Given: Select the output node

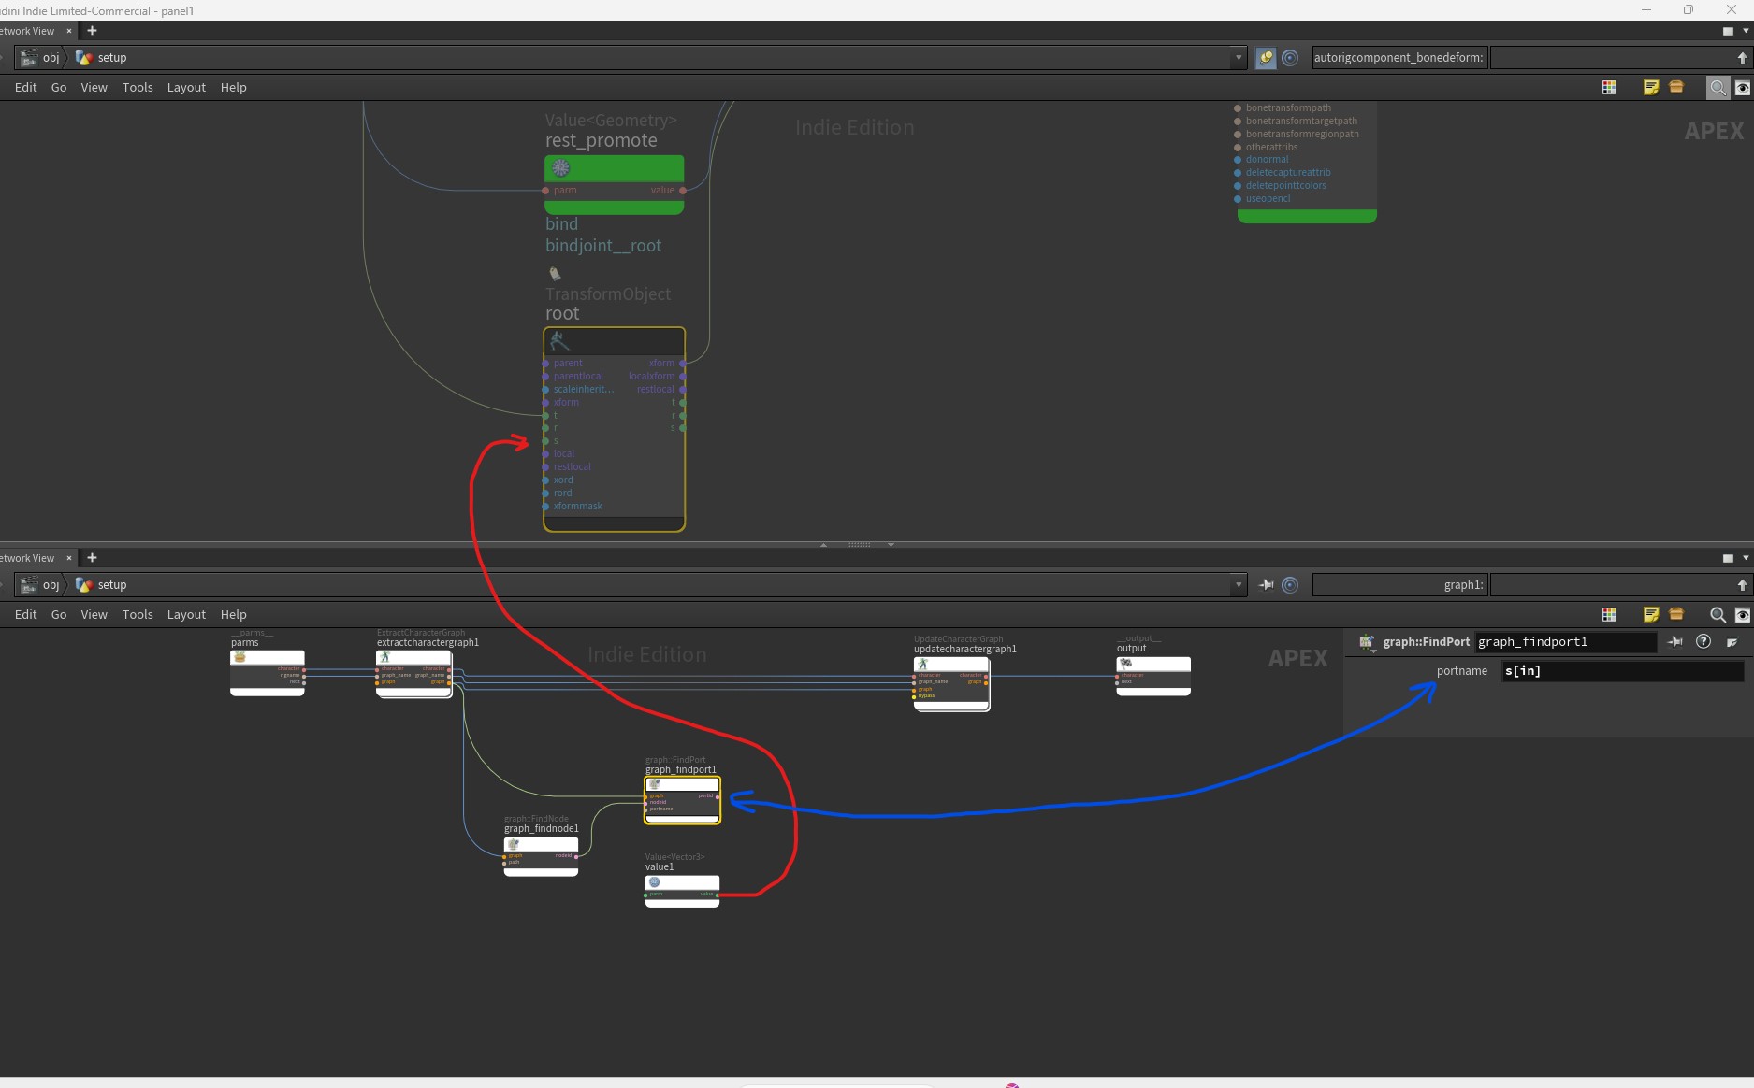Looking at the screenshot, I should click(x=1153, y=676).
